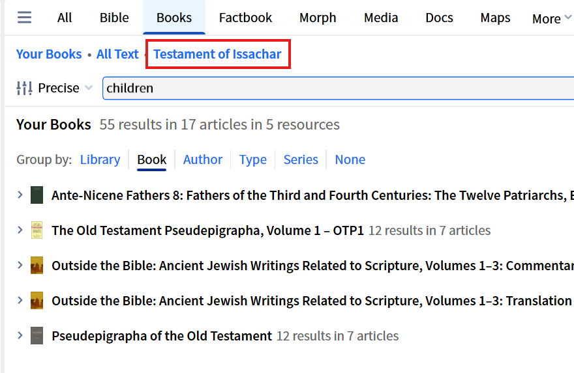The image size is (574, 373).
Task: Select the Bible search tab
Action: pos(114,18)
